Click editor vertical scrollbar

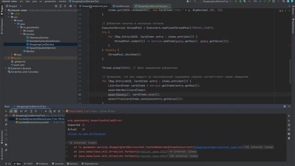click(x=290, y=71)
